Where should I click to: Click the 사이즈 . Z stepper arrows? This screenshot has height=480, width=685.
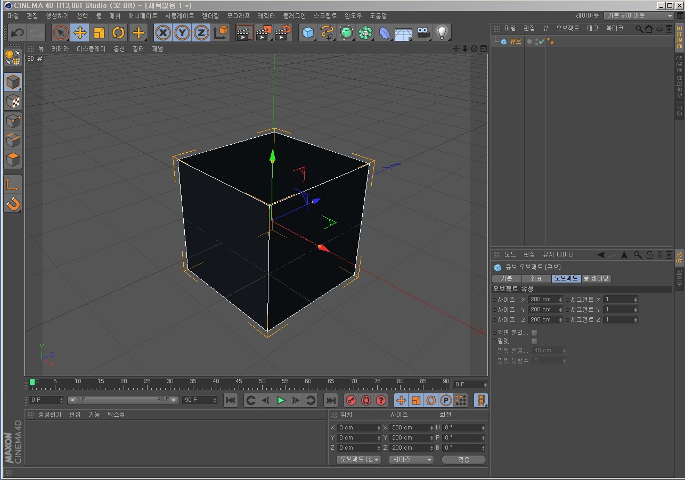point(560,320)
